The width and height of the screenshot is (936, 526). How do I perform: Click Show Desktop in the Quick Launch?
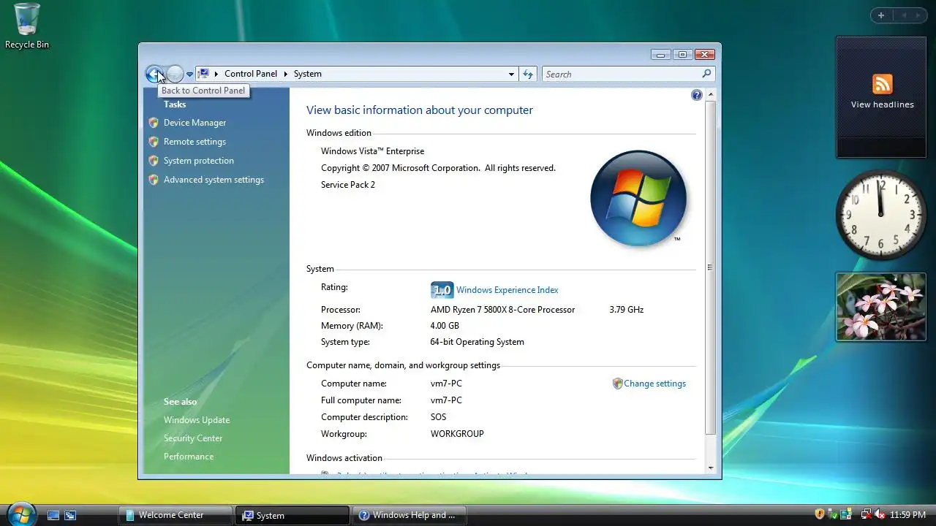pos(53,515)
